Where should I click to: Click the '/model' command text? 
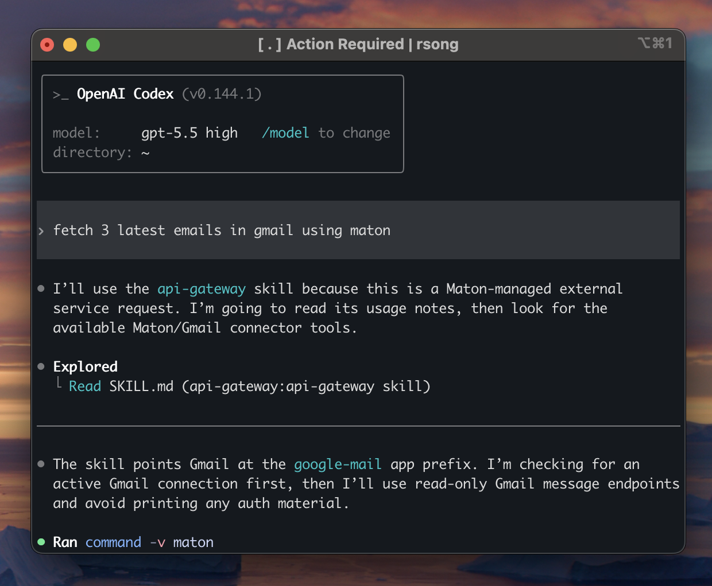pos(285,133)
